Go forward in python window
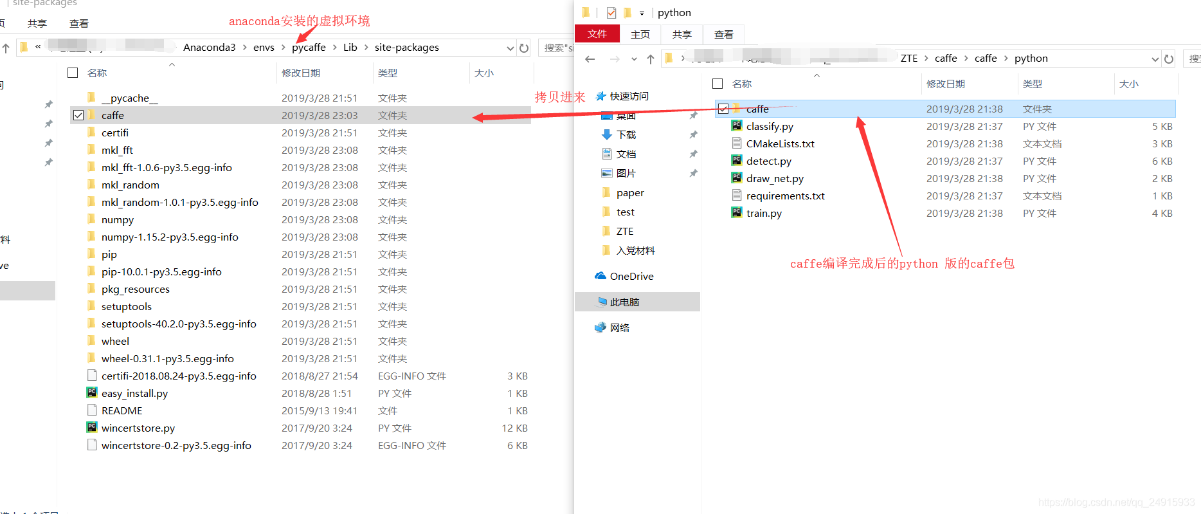 coord(615,59)
